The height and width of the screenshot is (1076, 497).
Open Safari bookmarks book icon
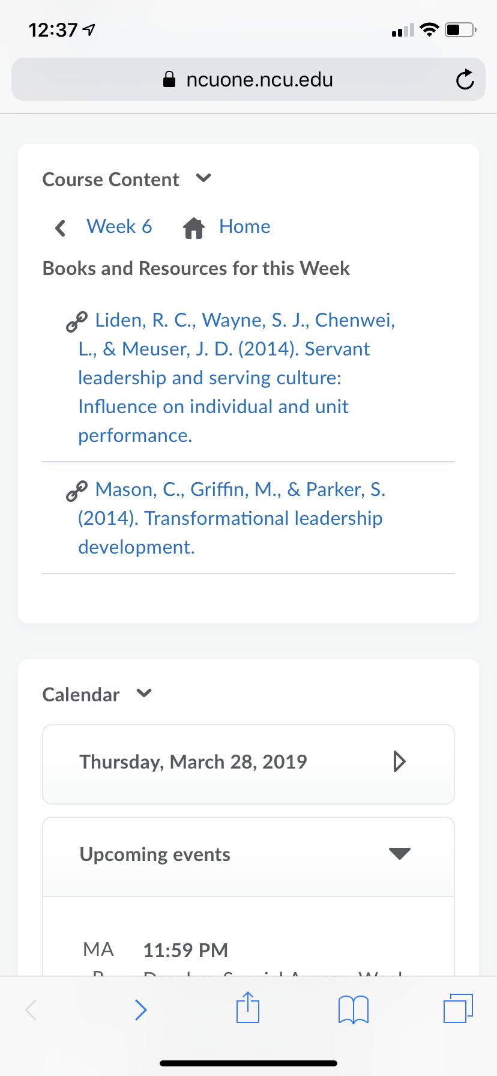tap(354, 1009)
